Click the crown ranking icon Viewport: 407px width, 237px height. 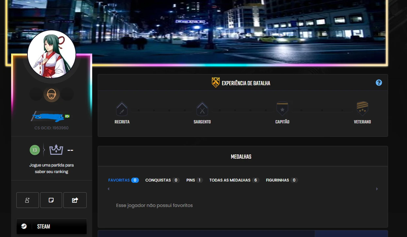pyautogui.click(x=56, y=150)
